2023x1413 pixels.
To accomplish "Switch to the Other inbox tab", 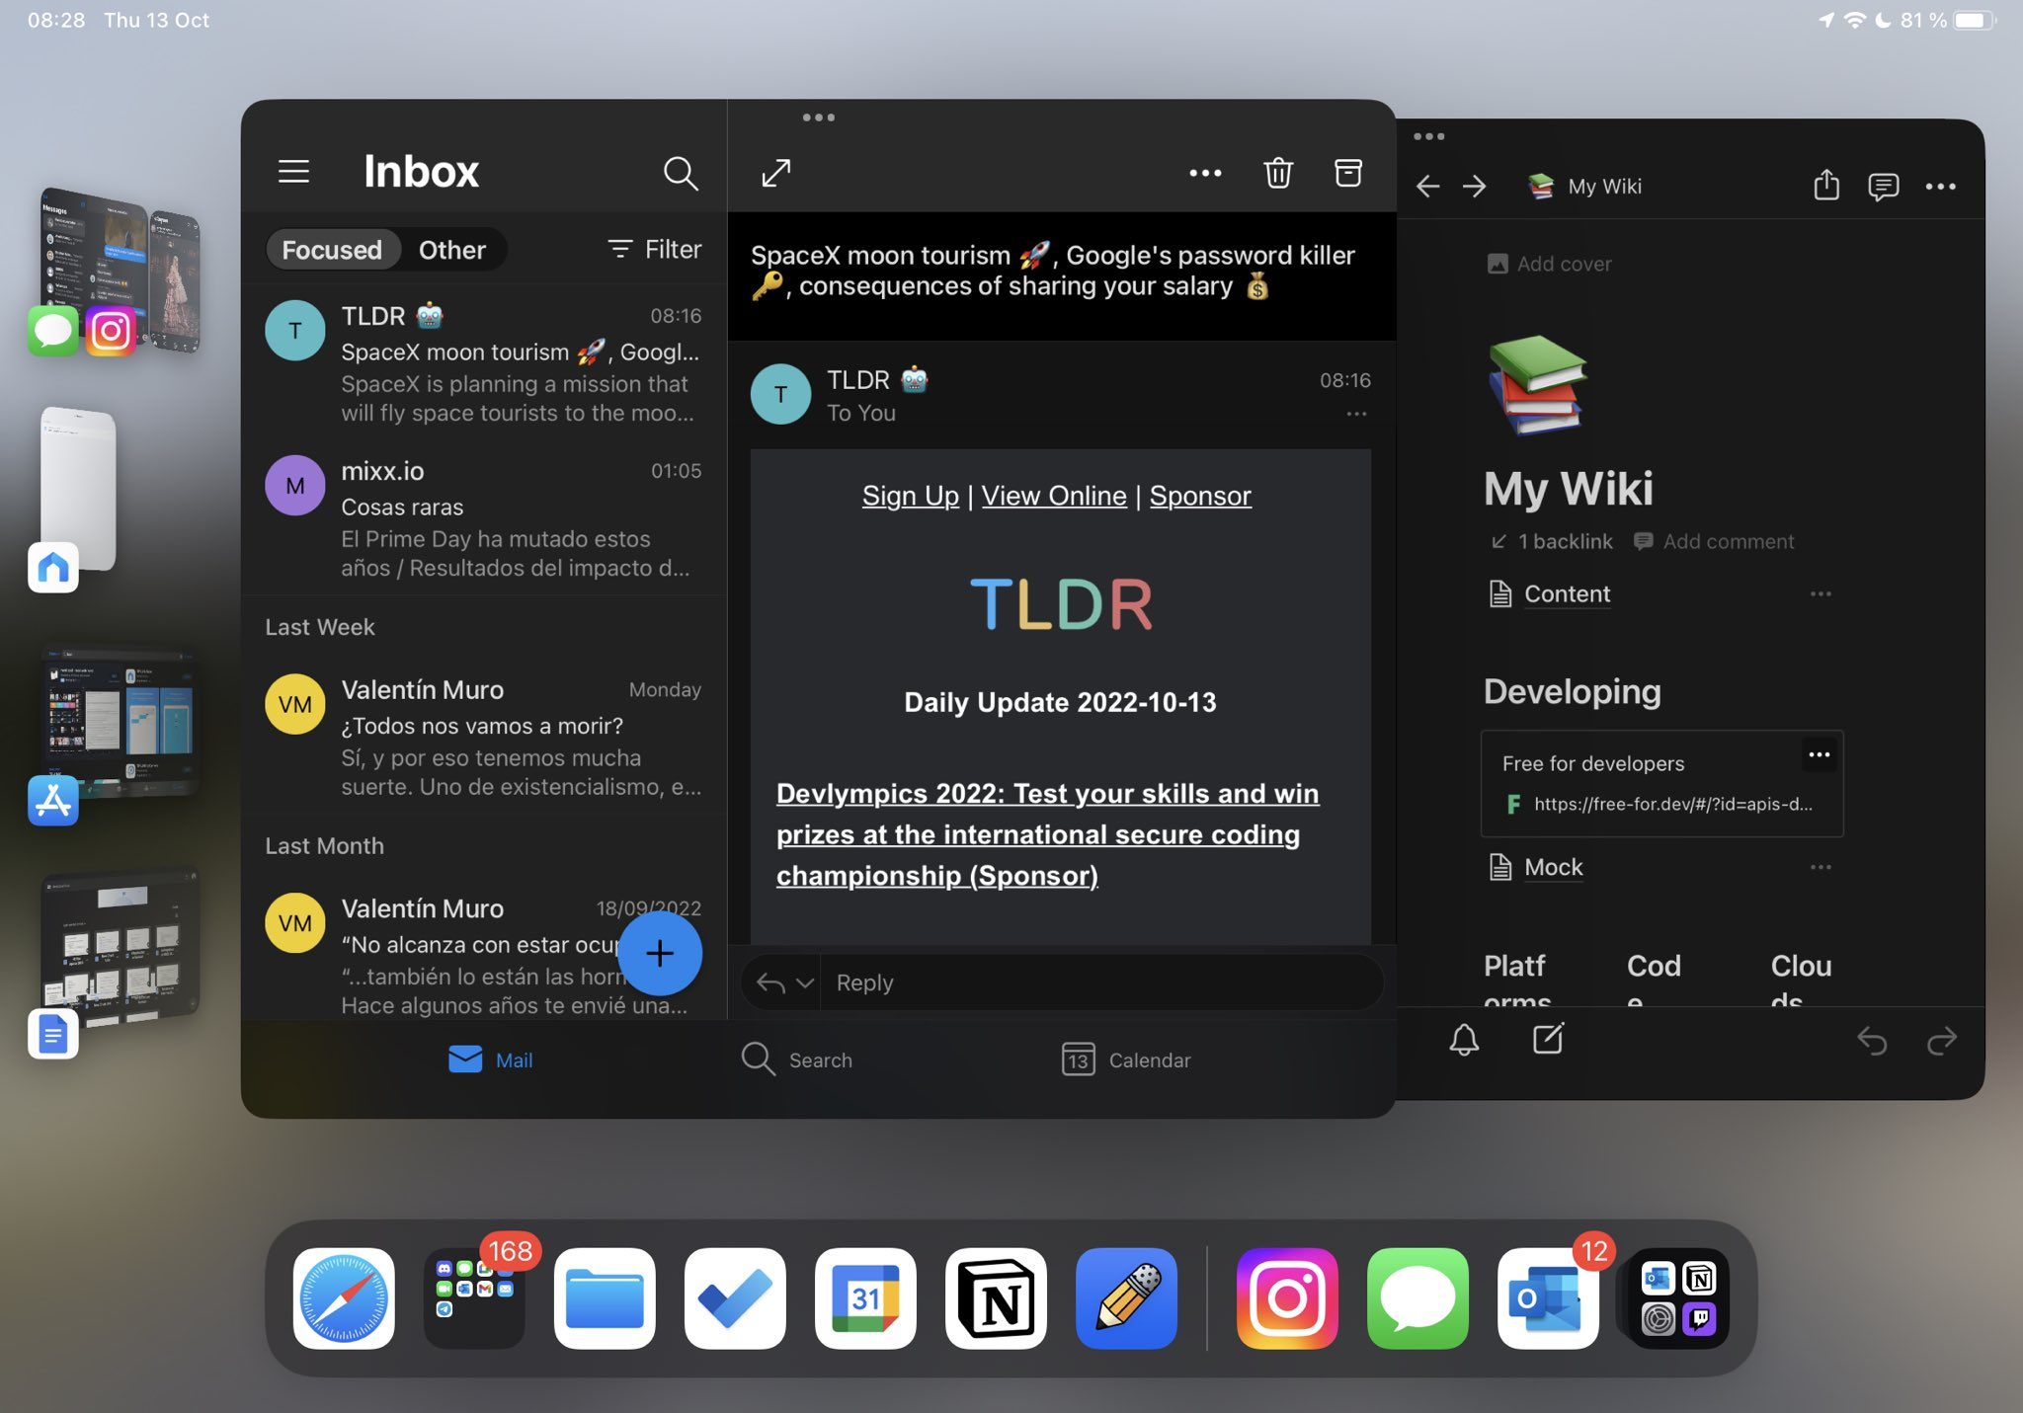I will [452, 247].
